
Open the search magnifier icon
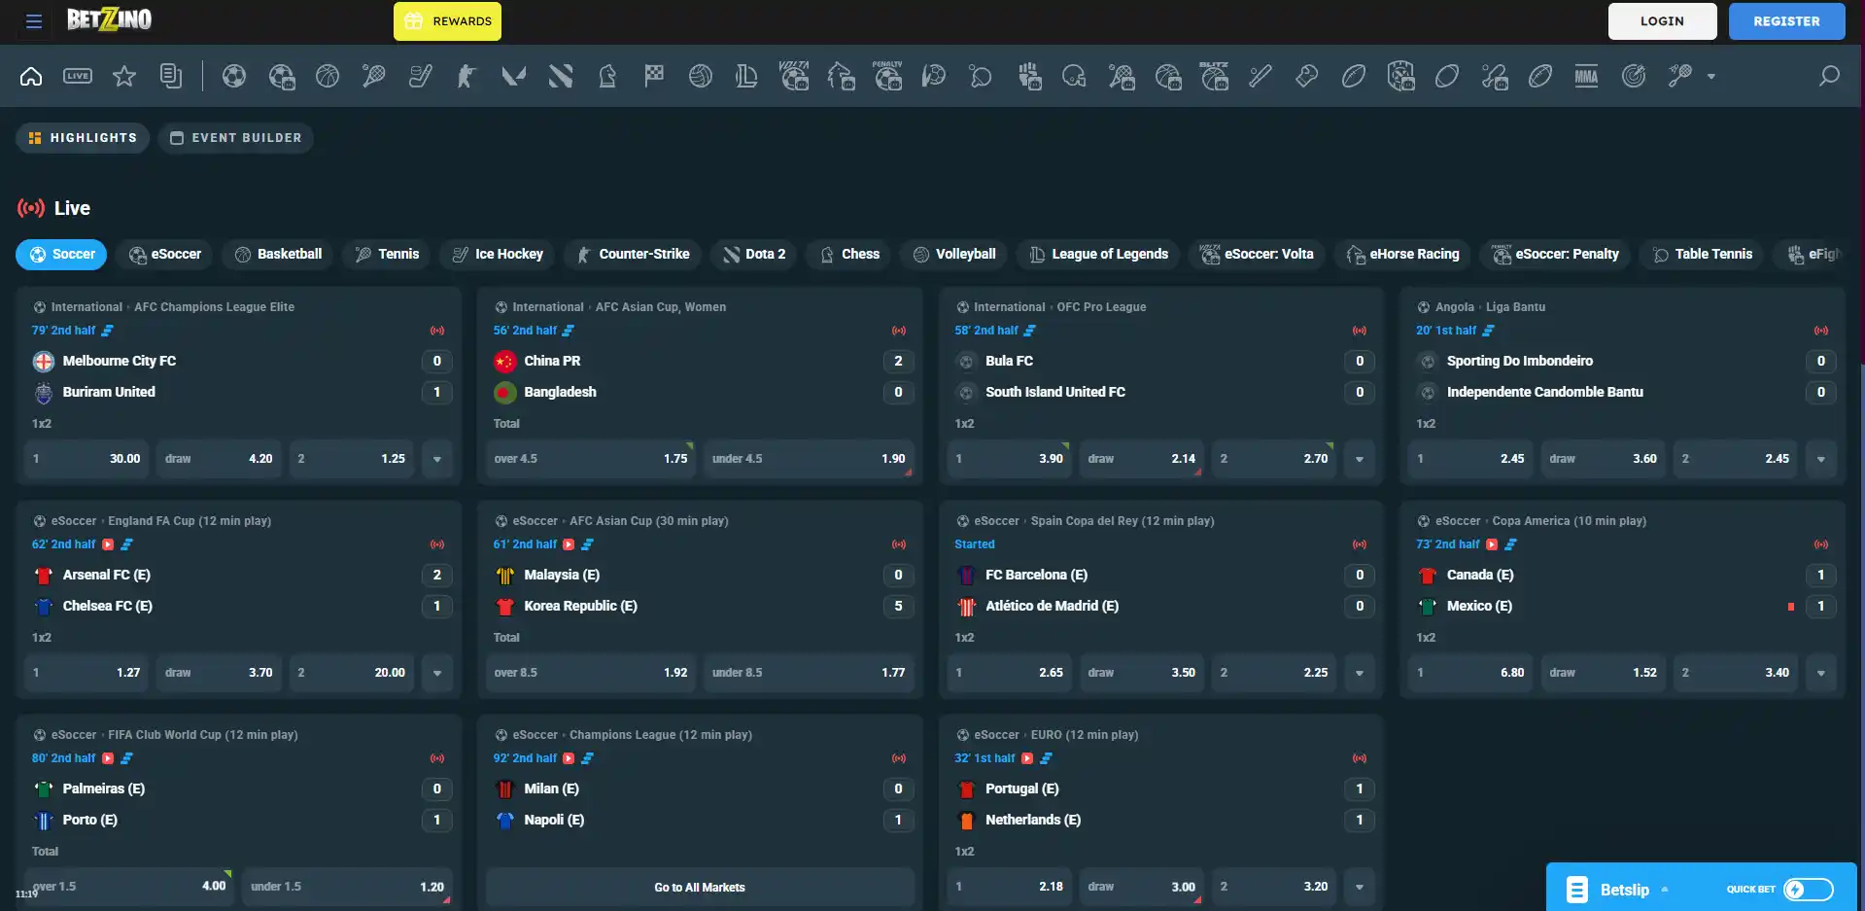coord(1829,76)
